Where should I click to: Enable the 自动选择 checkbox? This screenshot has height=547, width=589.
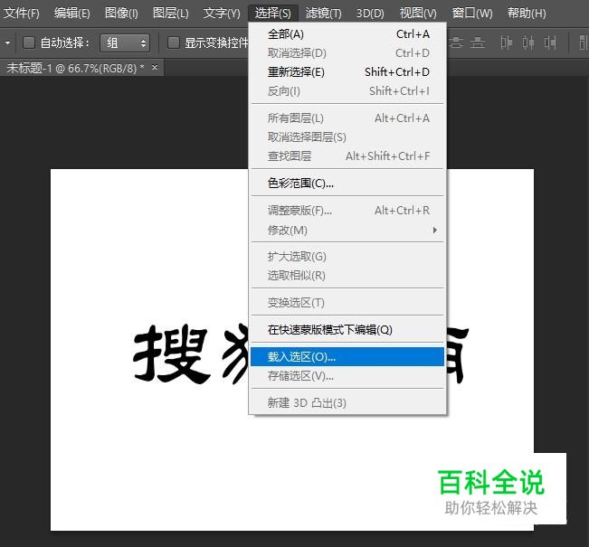point(29,42)
